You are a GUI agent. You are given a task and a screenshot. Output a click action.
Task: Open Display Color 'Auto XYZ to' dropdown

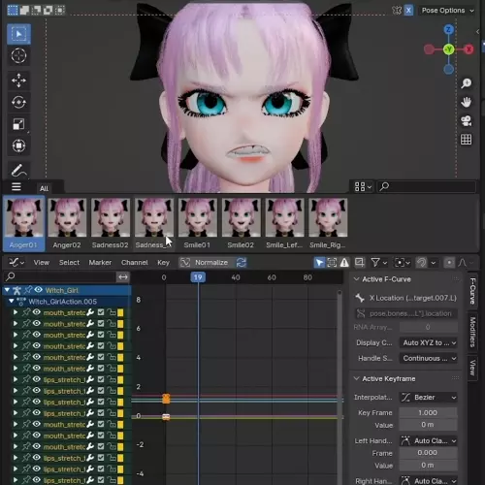tap(429, 342)
